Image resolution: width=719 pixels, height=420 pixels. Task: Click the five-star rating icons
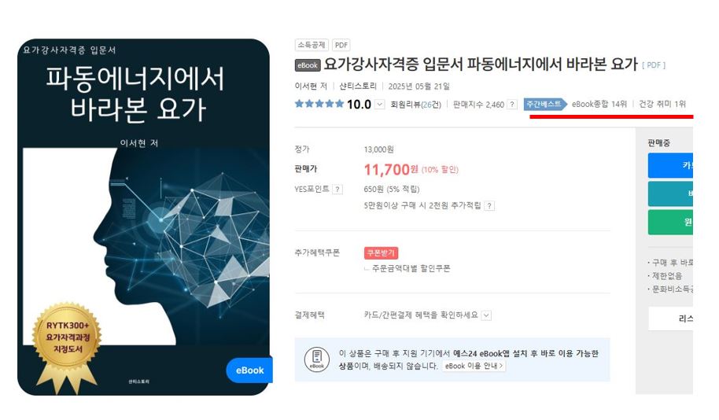319,104
